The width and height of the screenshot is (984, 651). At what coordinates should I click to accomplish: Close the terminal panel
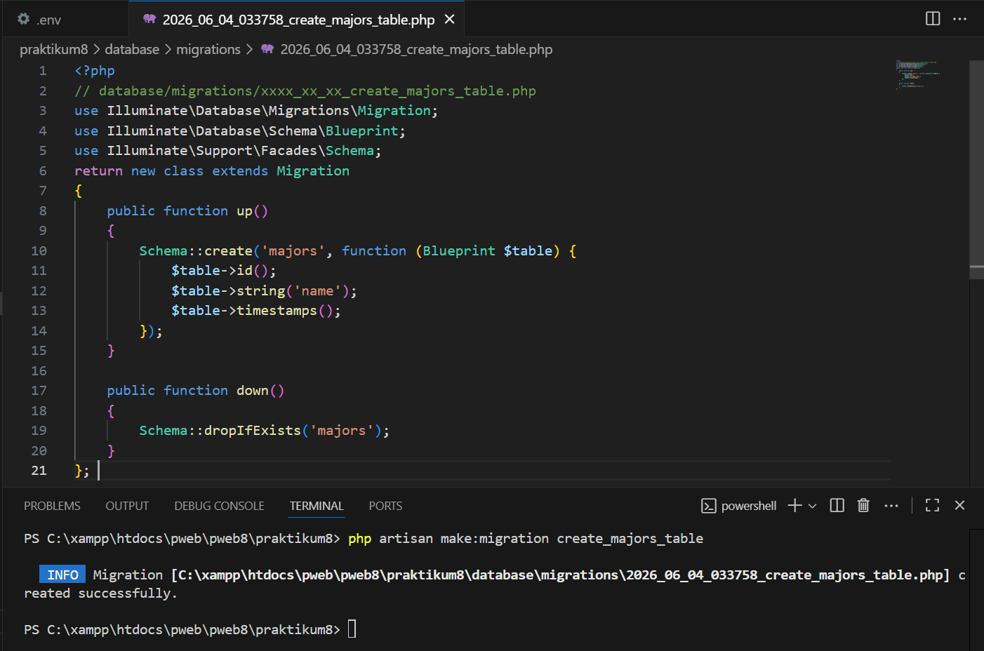959,505
